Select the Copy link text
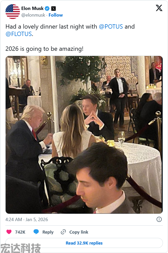The image size is (168, 253). [x=79, y=232]
